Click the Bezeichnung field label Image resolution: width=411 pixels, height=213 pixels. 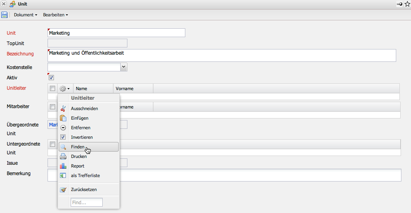coord(20,54)
